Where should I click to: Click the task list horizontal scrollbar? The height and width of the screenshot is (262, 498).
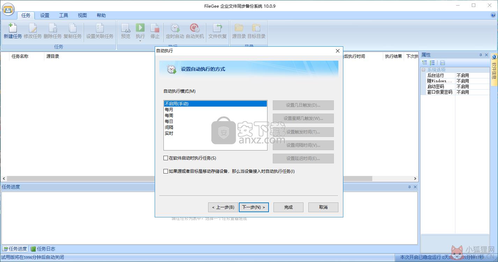189,178
